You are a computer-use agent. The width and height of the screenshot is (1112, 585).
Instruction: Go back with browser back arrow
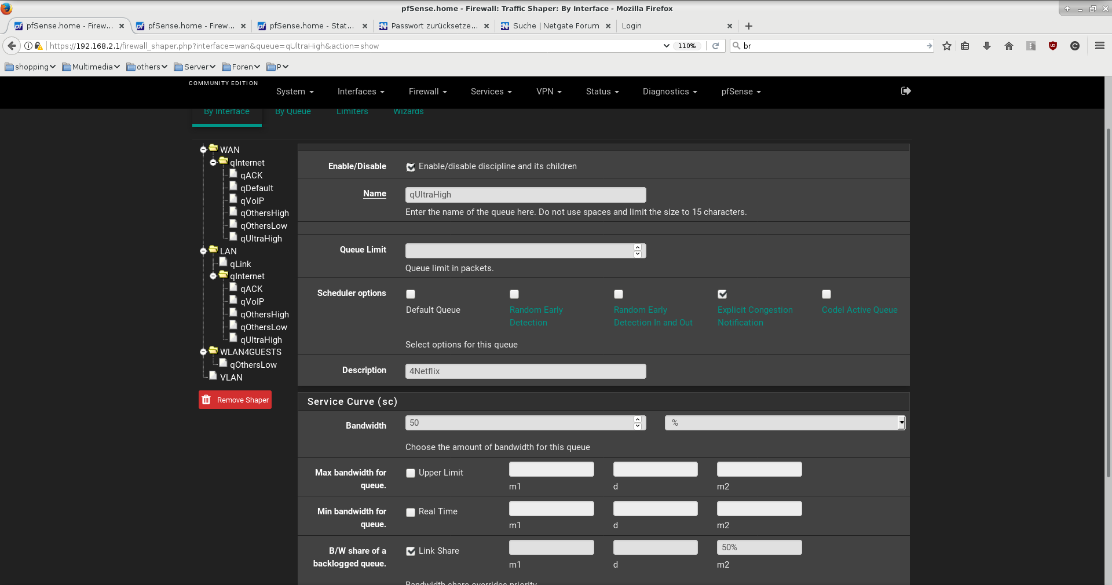[x=12, y=46]
